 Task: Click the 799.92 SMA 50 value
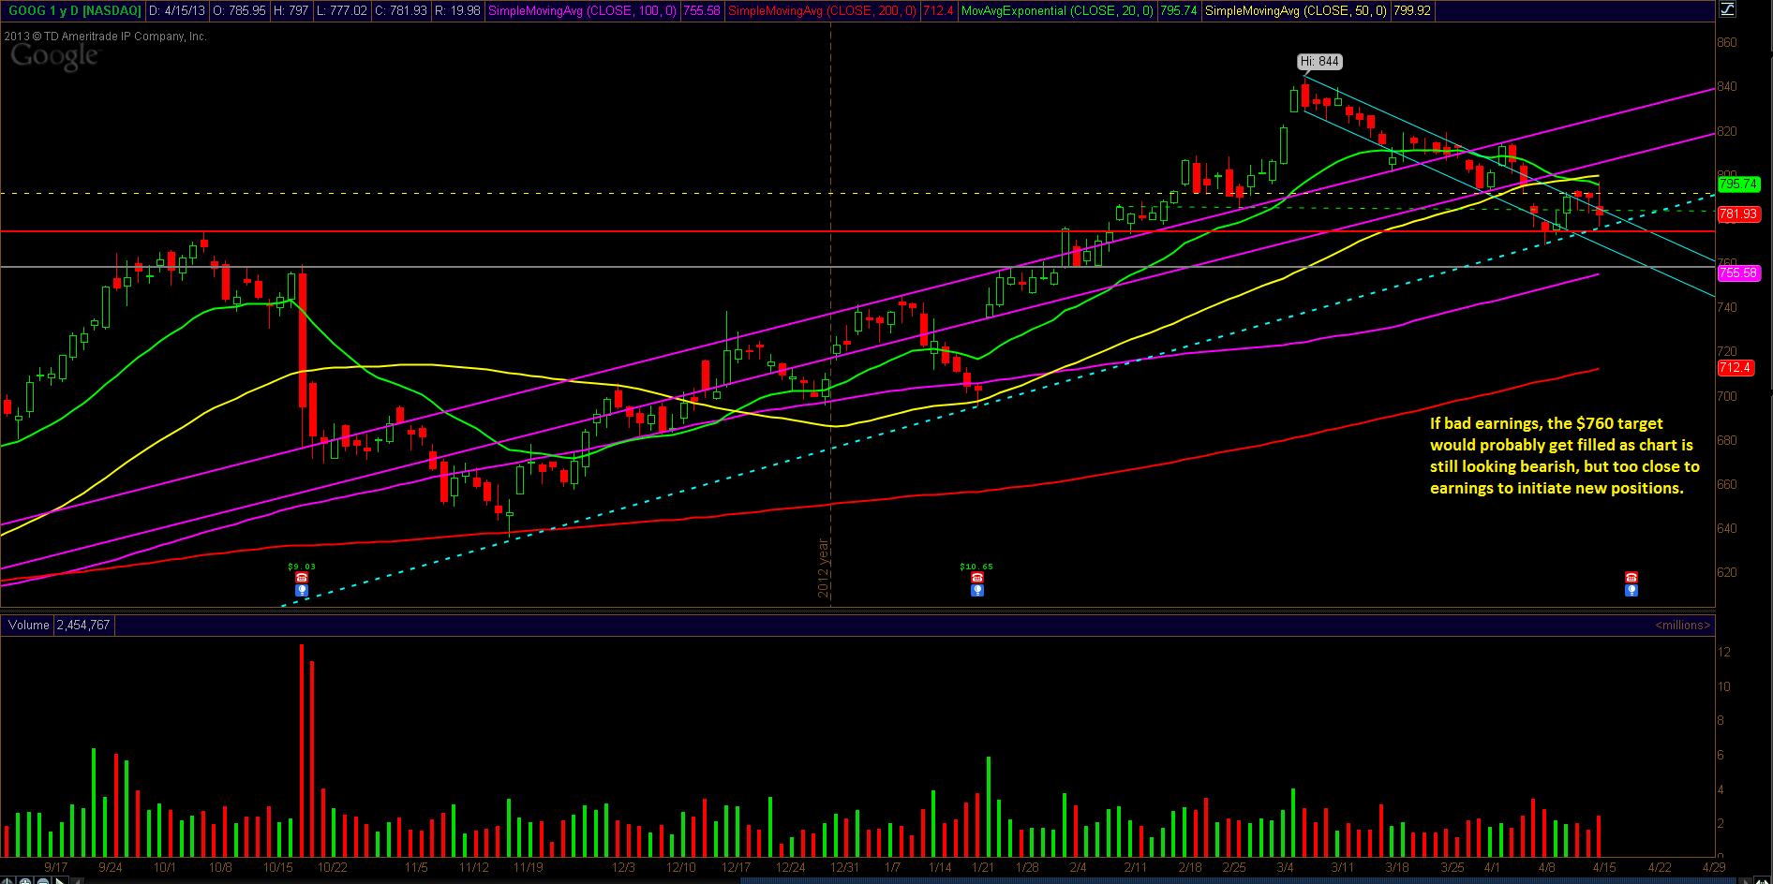pyautogui.click(x=1411, y=10)
